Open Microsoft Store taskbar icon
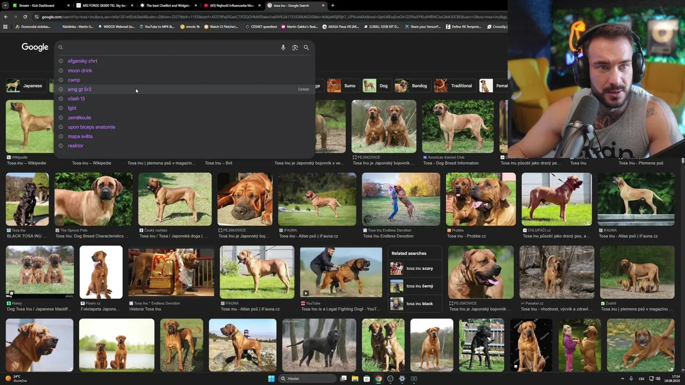 pos(367,379)
